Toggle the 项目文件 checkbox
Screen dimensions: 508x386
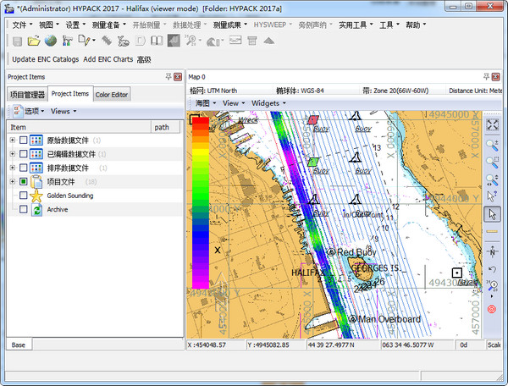(x=24, y=182)
